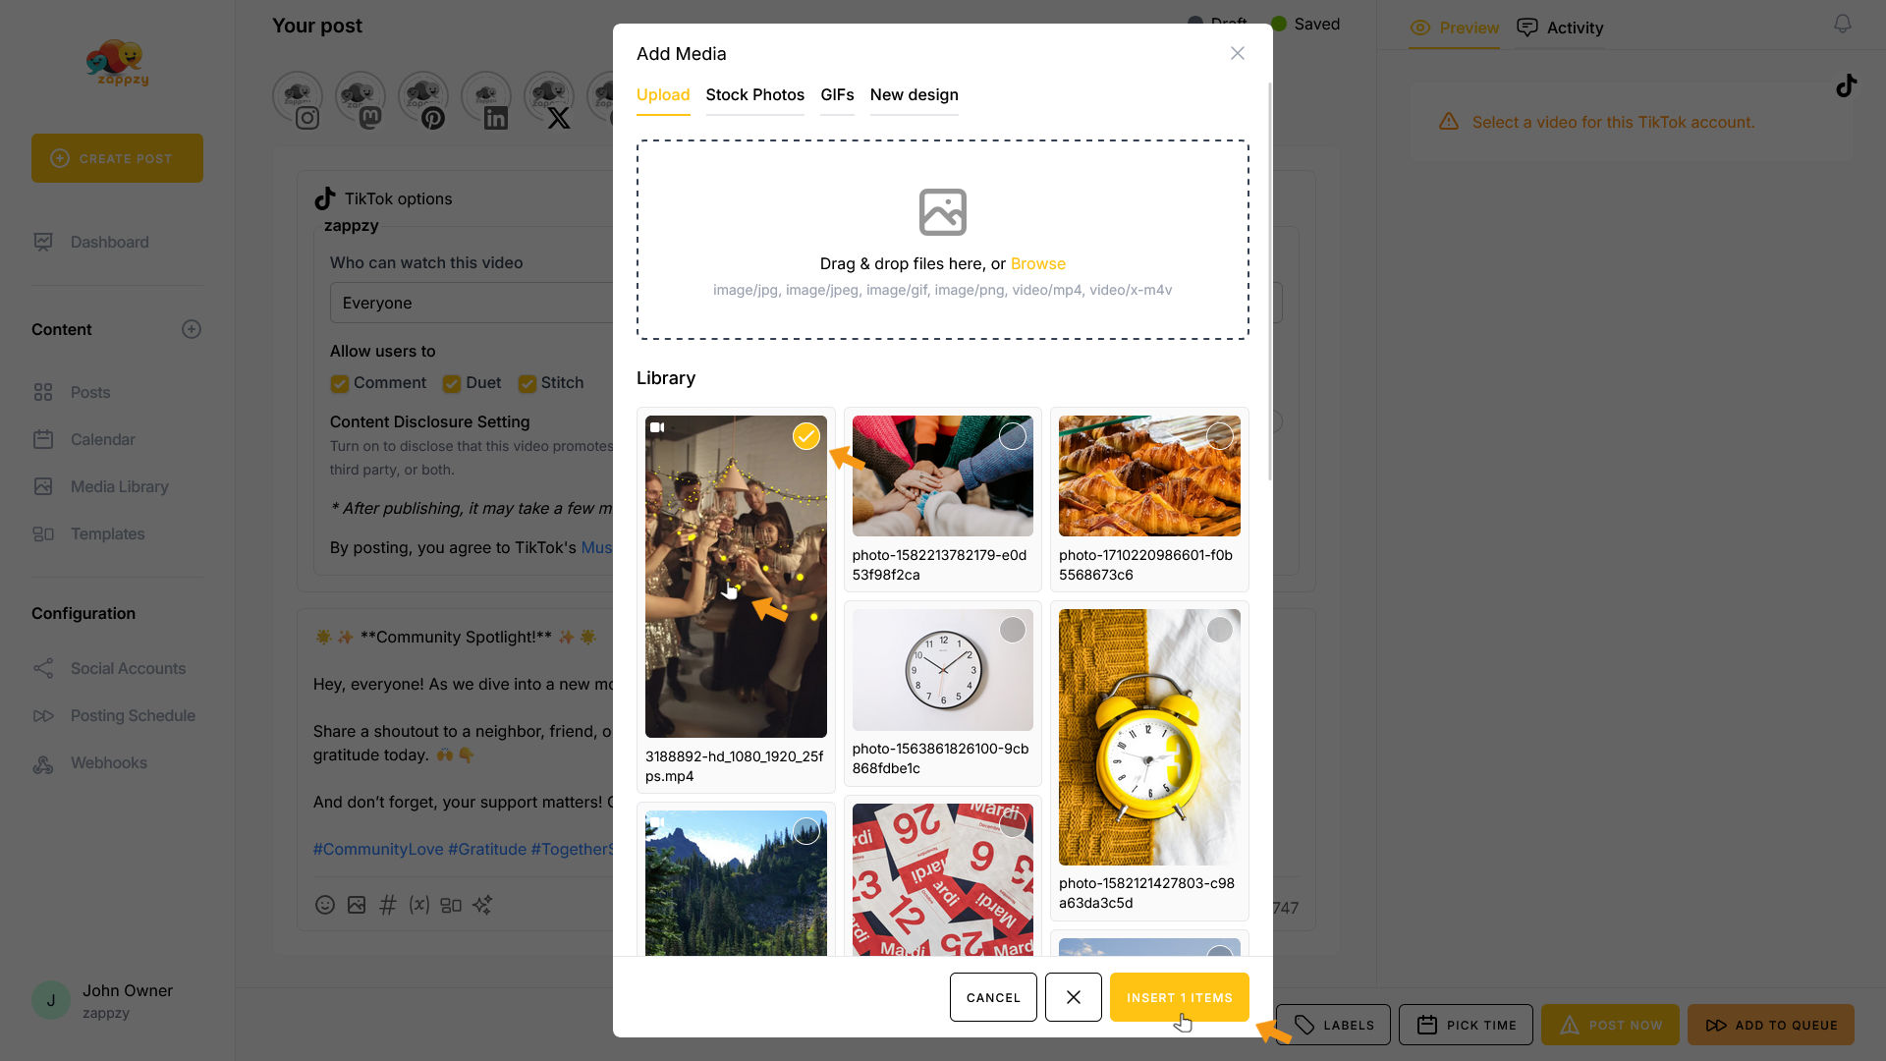
Task: Click the notifications bell icon
Action: [x=1843, y=24]
